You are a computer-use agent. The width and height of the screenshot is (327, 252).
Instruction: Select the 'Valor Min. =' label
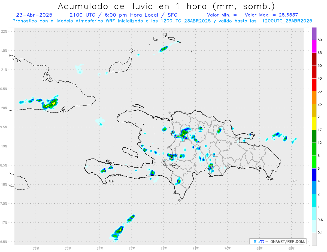coord(222,15)
